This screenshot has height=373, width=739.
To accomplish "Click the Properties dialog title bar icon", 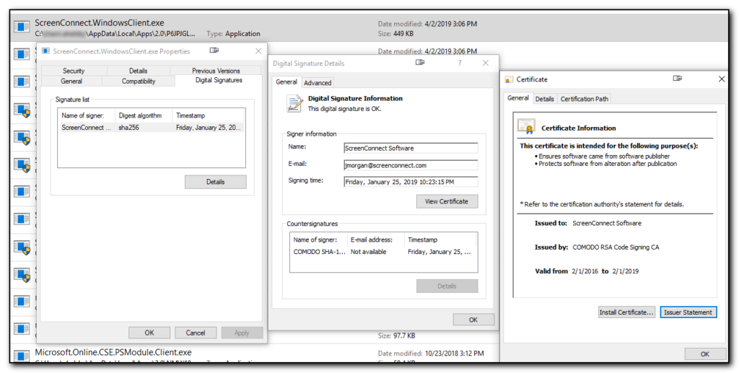I will (45, 51).
